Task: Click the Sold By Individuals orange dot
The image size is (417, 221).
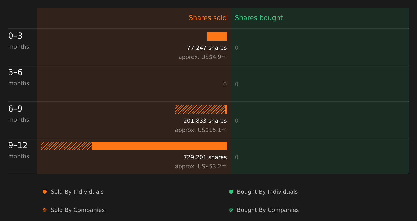Action: click(45, 192)
